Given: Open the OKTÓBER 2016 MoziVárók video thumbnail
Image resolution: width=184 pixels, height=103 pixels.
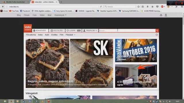Looking at the screenshot, I should (x=136, y=51).
